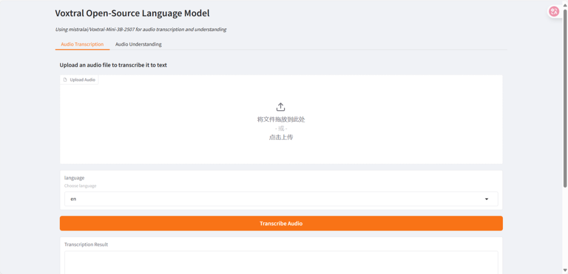Click the "- 或 -" separator text
Screen dimensions: 568x274
click(x=281, y=128)
